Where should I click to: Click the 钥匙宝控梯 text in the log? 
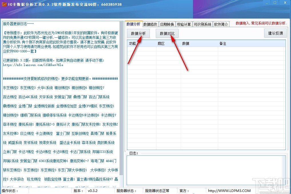pos(53,179)
